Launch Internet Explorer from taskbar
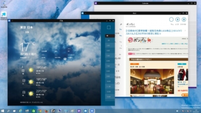201x113 pixels. point(21,111)
